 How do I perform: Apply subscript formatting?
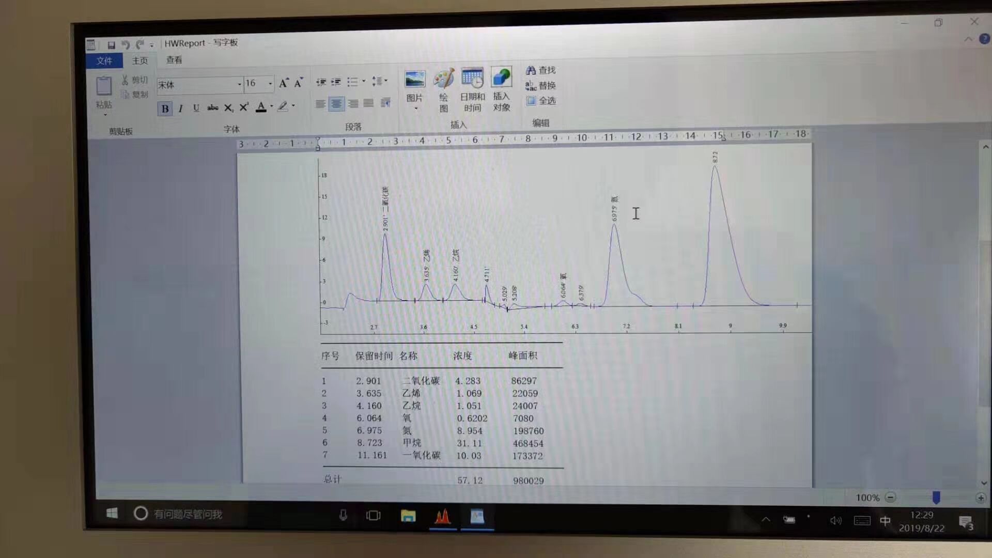228,108
